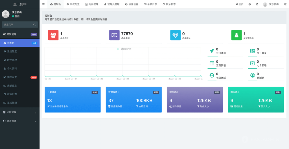Click the red total members icon
Image resolution: width=289 pixels, height=149 pixels.
coord(53,35)
